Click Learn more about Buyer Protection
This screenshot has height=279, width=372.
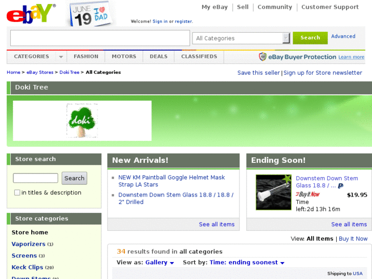352,57
